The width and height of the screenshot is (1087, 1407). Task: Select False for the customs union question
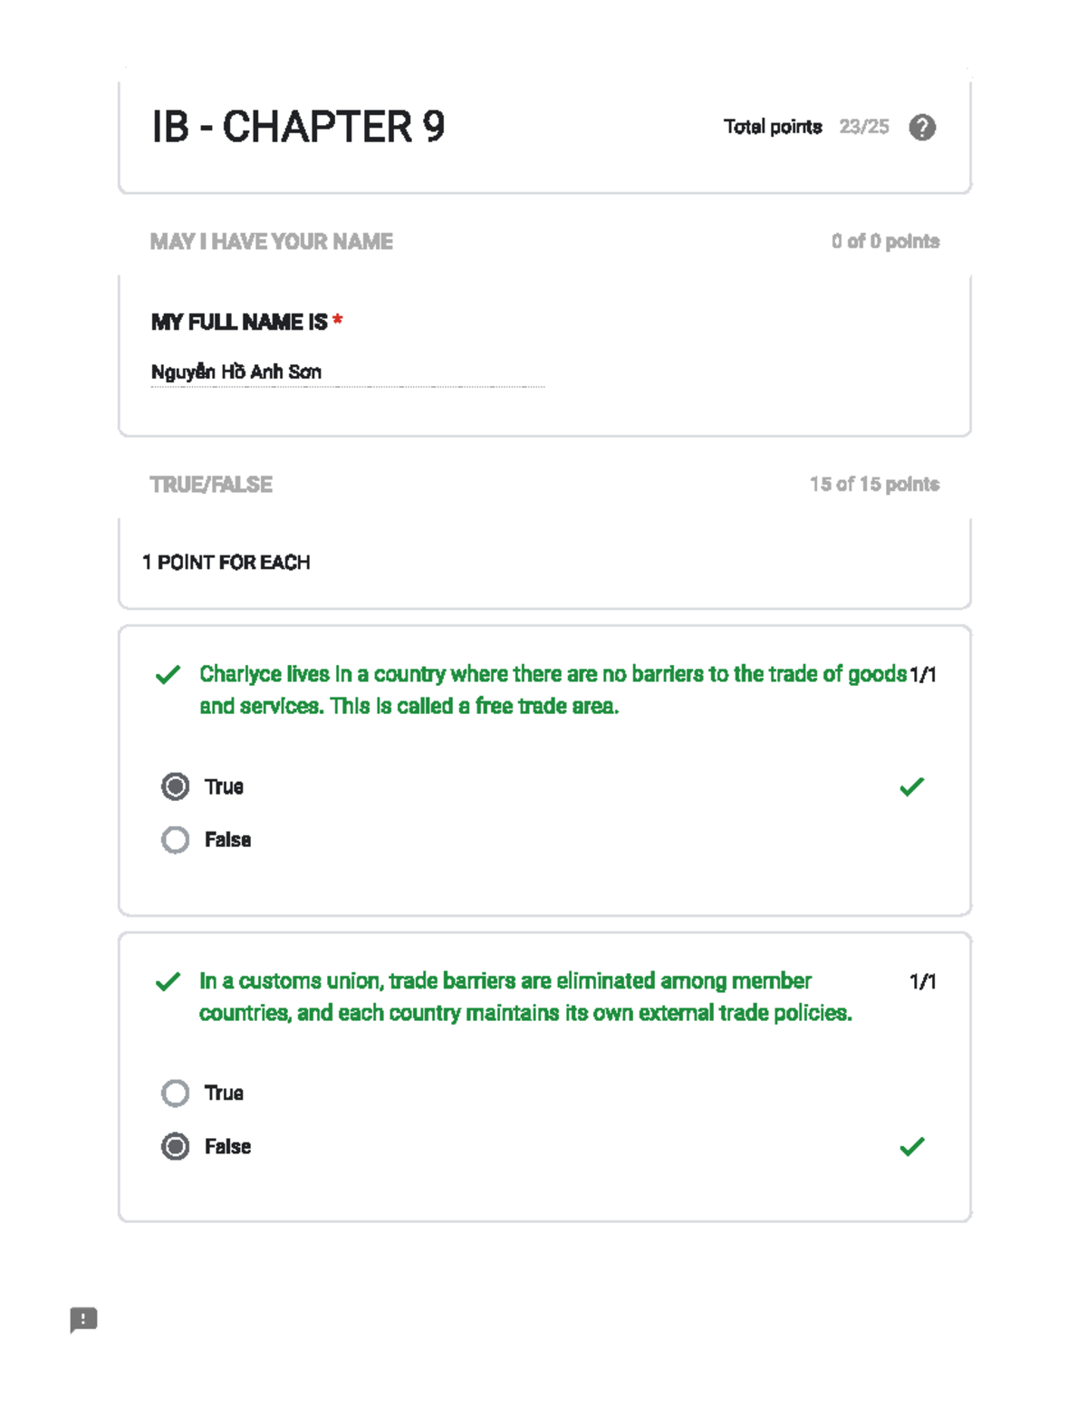(176, 1146)
